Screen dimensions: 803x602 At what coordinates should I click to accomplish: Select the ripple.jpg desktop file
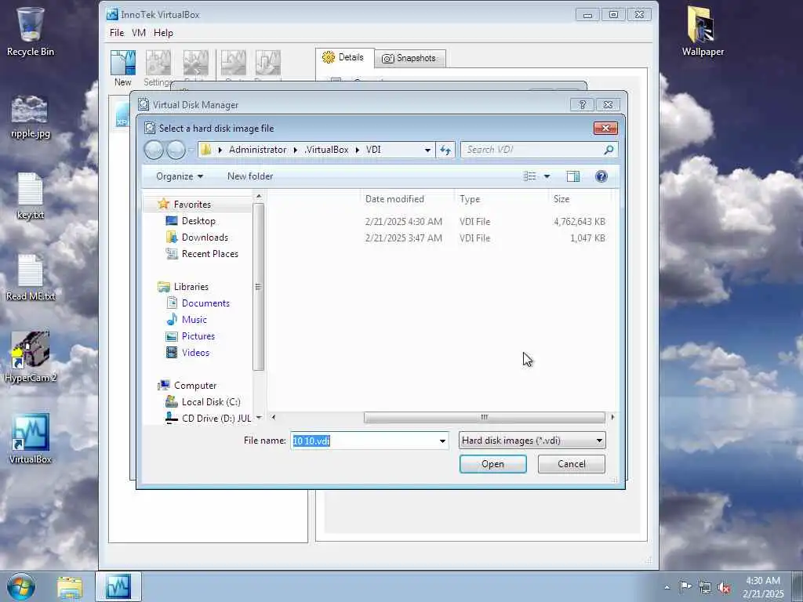[31, 116]
